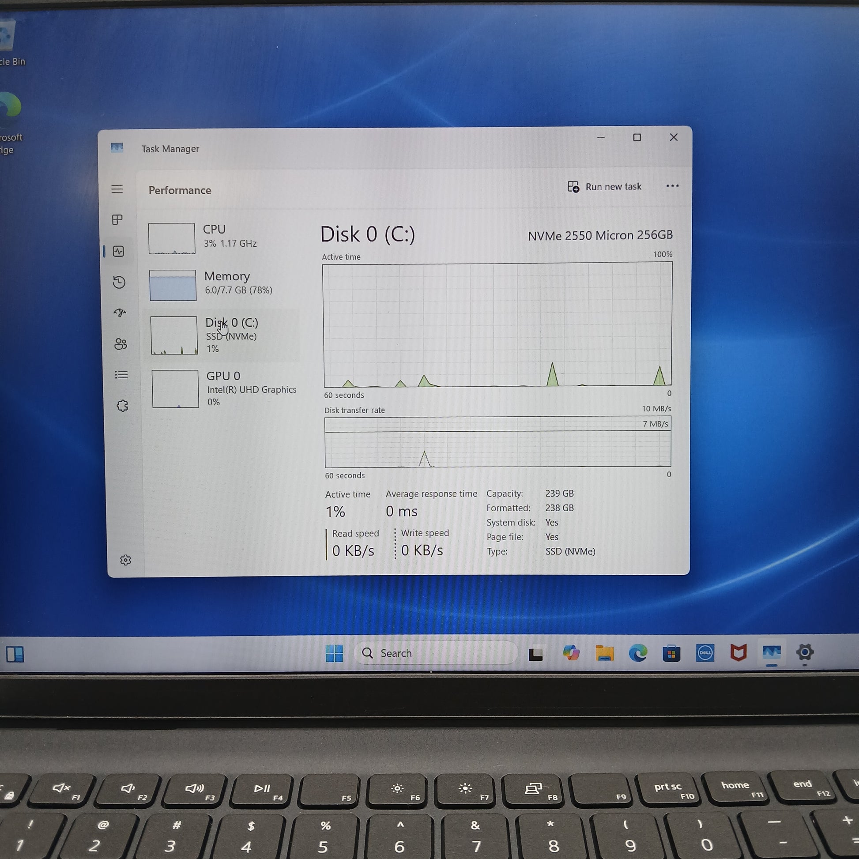Viewport: 859px width, 859px height.
Task: Open the Widgets button on taskbar
Action: 15,654
